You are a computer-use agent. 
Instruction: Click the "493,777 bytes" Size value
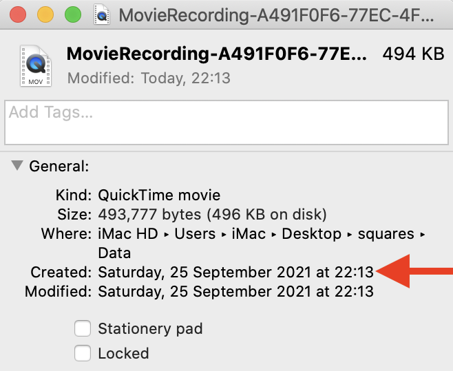tap(148, 214)
